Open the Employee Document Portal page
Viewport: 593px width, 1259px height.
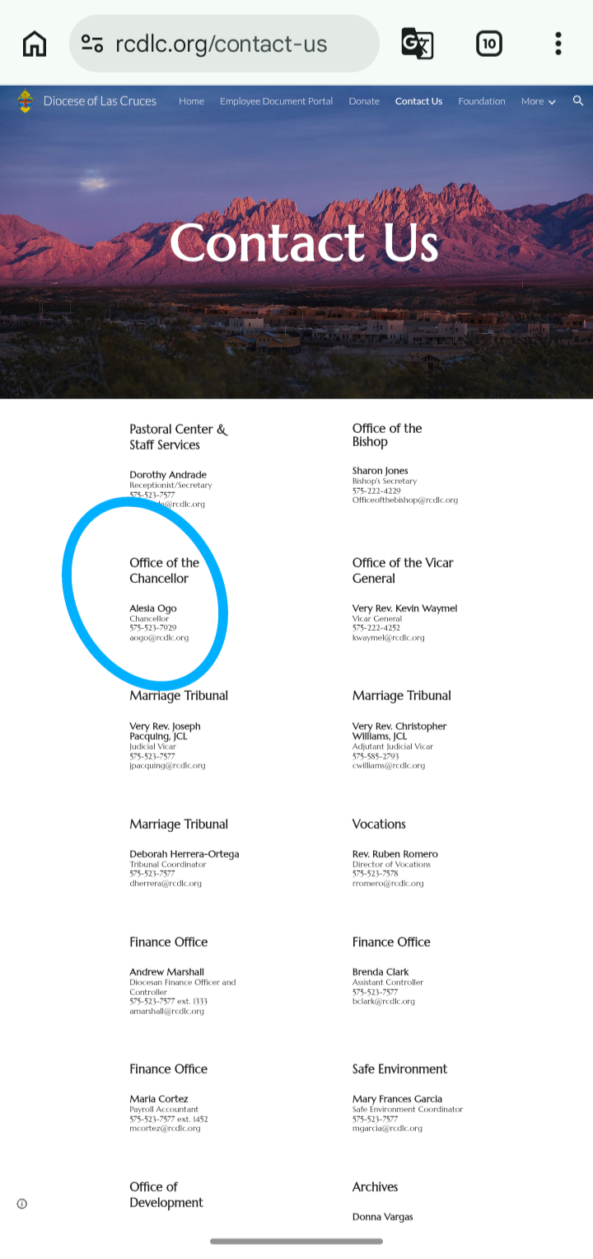click(x=276, y=101)
